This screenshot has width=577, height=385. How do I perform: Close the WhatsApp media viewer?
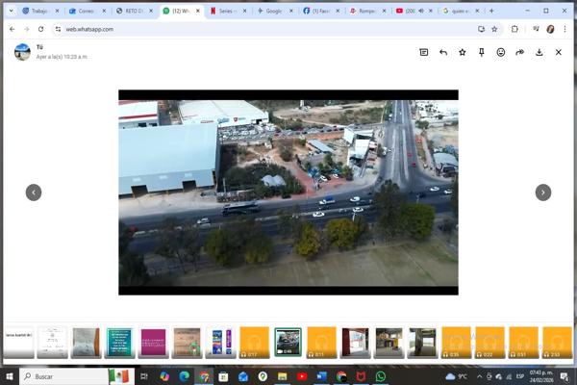[559, 52]
